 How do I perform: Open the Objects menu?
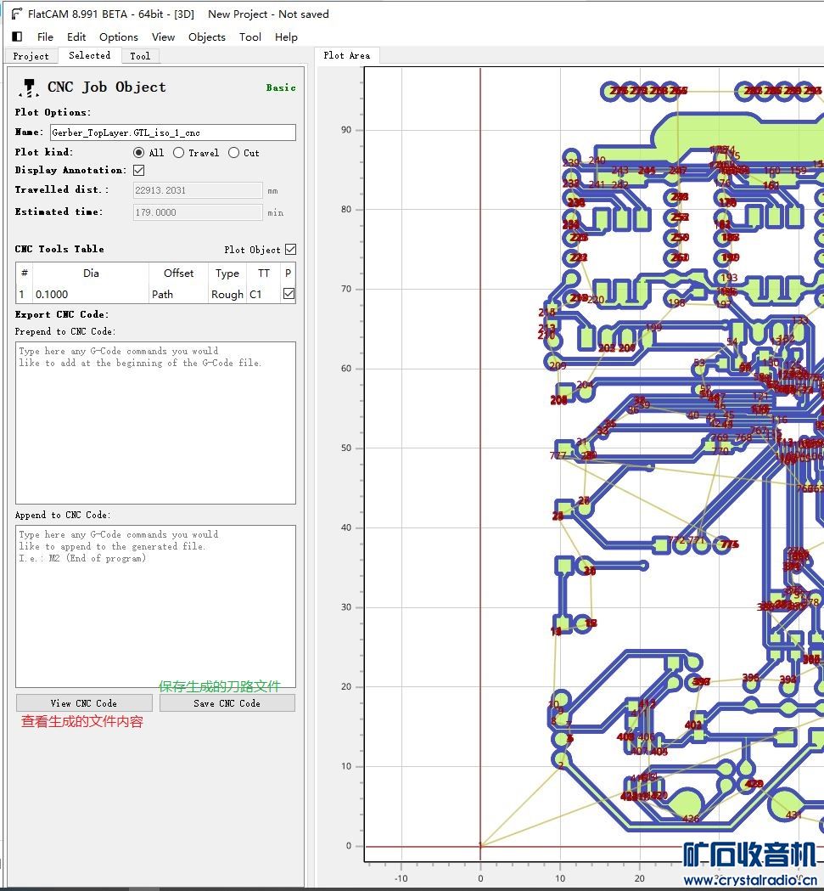coord(206,37)
